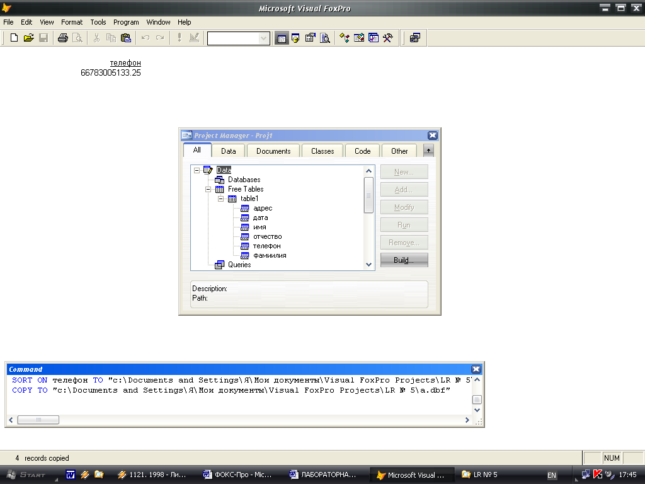Open the database combo box dropdown

point(263,38)
